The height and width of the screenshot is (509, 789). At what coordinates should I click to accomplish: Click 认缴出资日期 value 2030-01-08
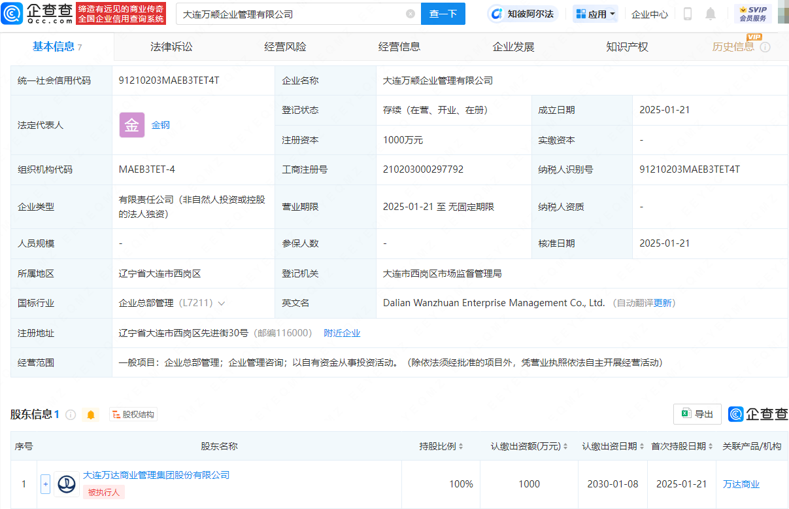click(614, 484)
